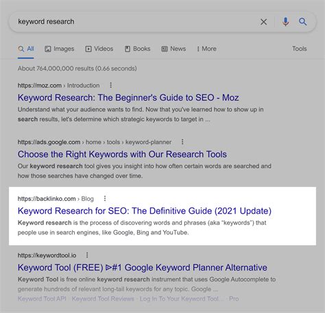Viewport: 325px width, 313px height.
Task: Click the snippet starting 'Our keyword research tool gives'
Action: point(145,171)
